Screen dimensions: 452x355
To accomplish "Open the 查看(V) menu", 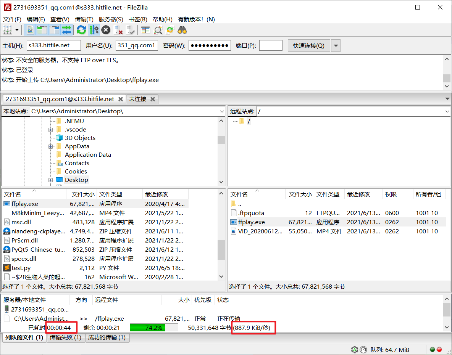I will [60, 19].
